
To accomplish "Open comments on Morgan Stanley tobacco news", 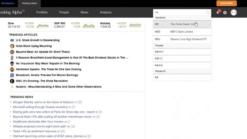I will [x=80, y=102].
